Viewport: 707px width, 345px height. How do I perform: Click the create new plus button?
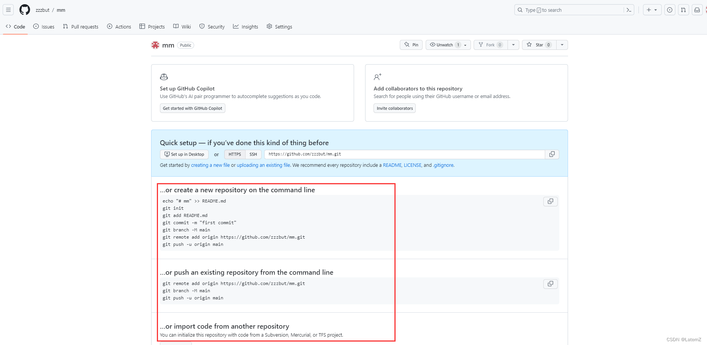click(x=652, y=10)
